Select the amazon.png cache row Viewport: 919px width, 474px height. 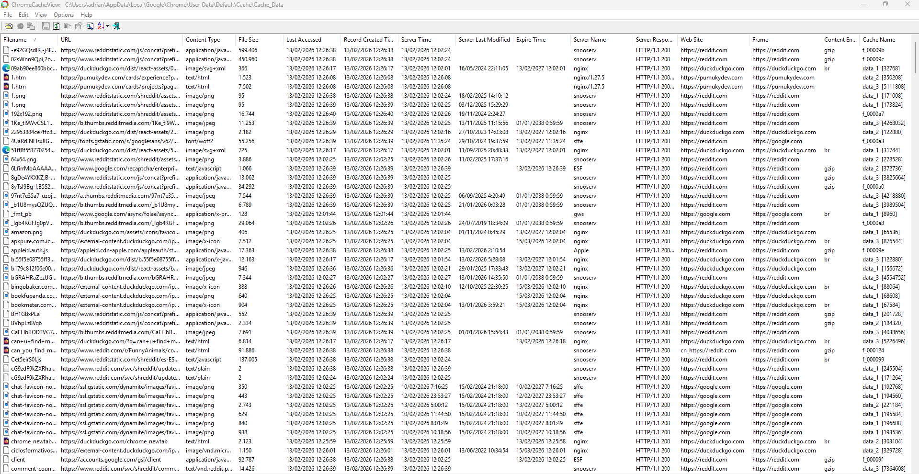[27, 232]
